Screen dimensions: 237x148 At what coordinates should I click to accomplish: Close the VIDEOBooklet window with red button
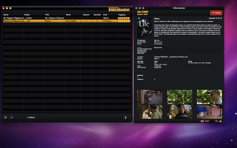tap(4, 8)
